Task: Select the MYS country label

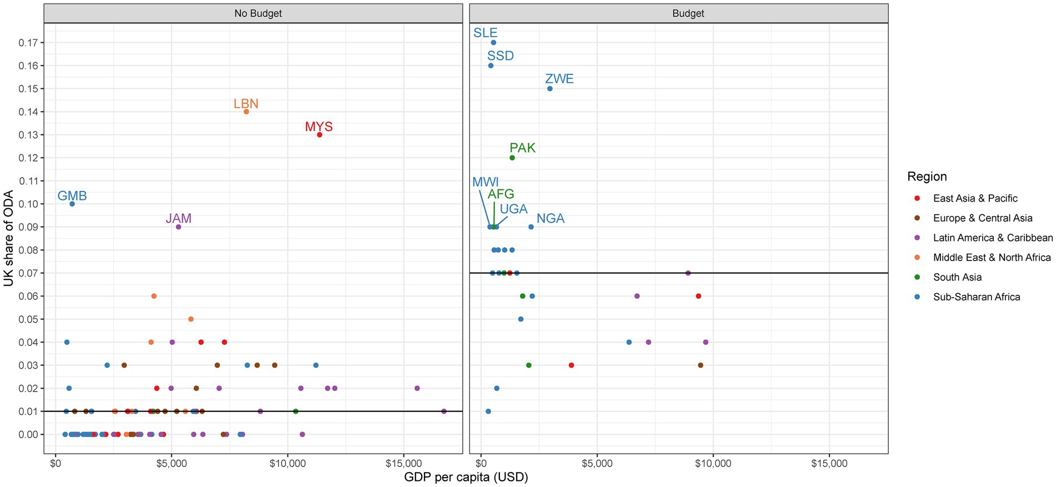Action: pyautogui.click(x=319, y=127)
